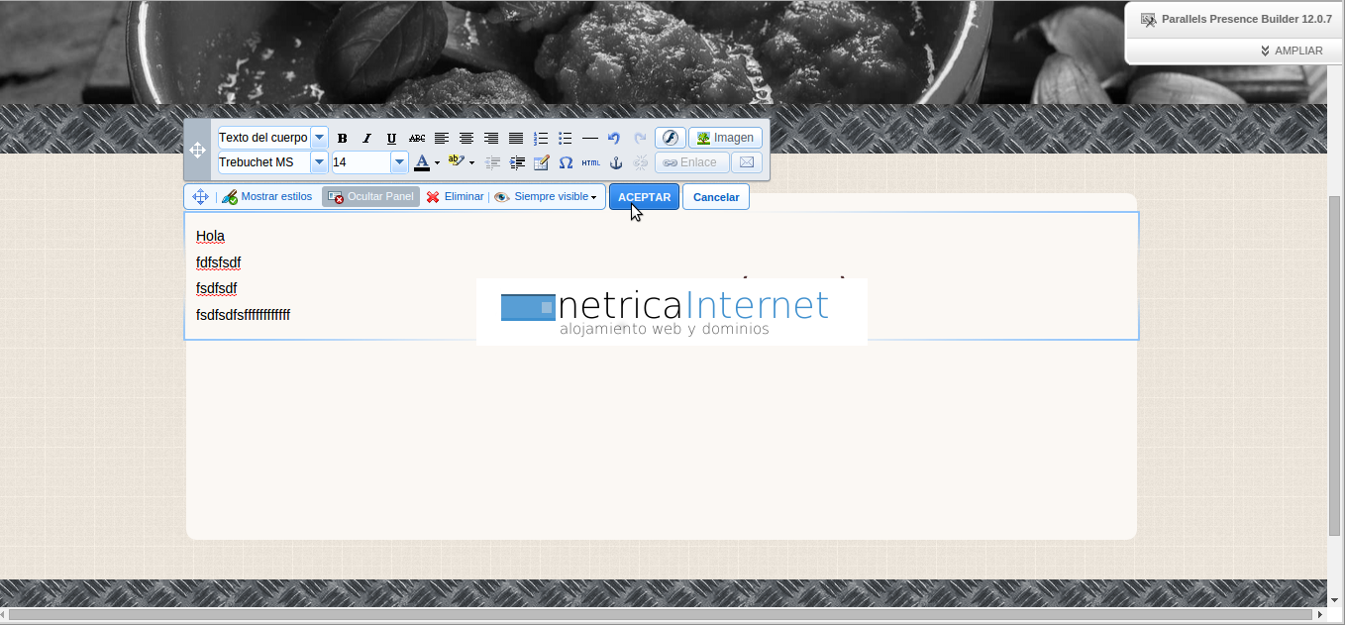Expand the Trebuchet MS font dropdown
Screen dimensions: 1345x625
pyautogui.click(x=319, y=162)
